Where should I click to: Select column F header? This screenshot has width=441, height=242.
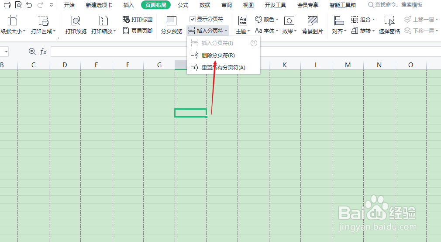coord(128,65)
